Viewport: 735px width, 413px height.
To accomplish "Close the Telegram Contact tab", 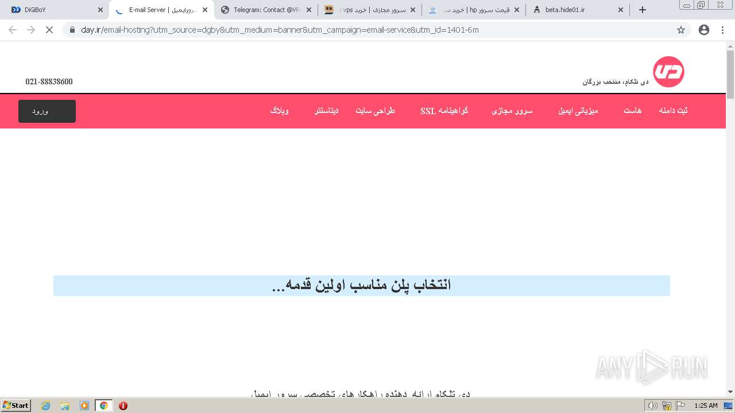I will point(309,10).
